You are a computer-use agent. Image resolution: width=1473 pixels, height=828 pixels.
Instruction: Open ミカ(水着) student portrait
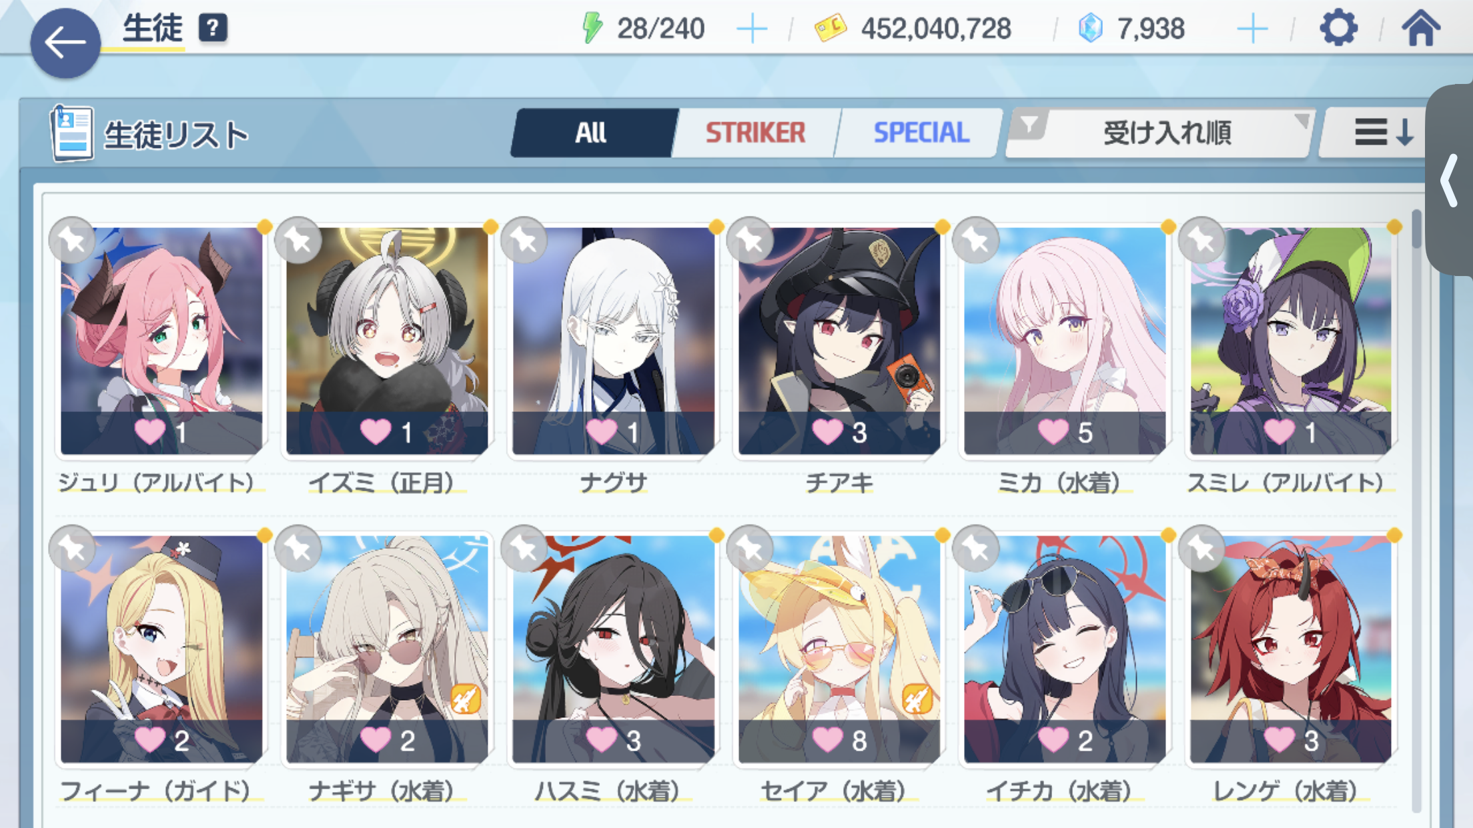pos(1065,341)
